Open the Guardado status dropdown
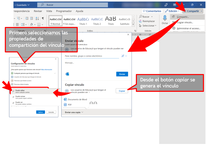The height and width of the screenshot is (145, 207). (28, 5)
